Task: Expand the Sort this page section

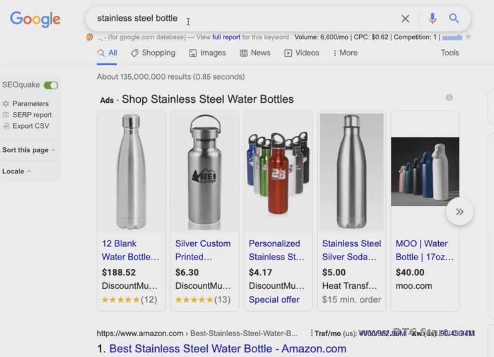Action: (29, 150)
